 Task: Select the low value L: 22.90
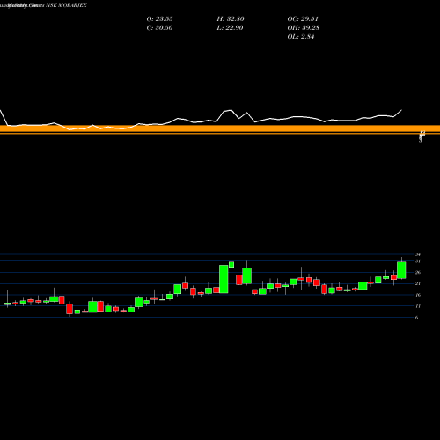click(x=230, y=28)
